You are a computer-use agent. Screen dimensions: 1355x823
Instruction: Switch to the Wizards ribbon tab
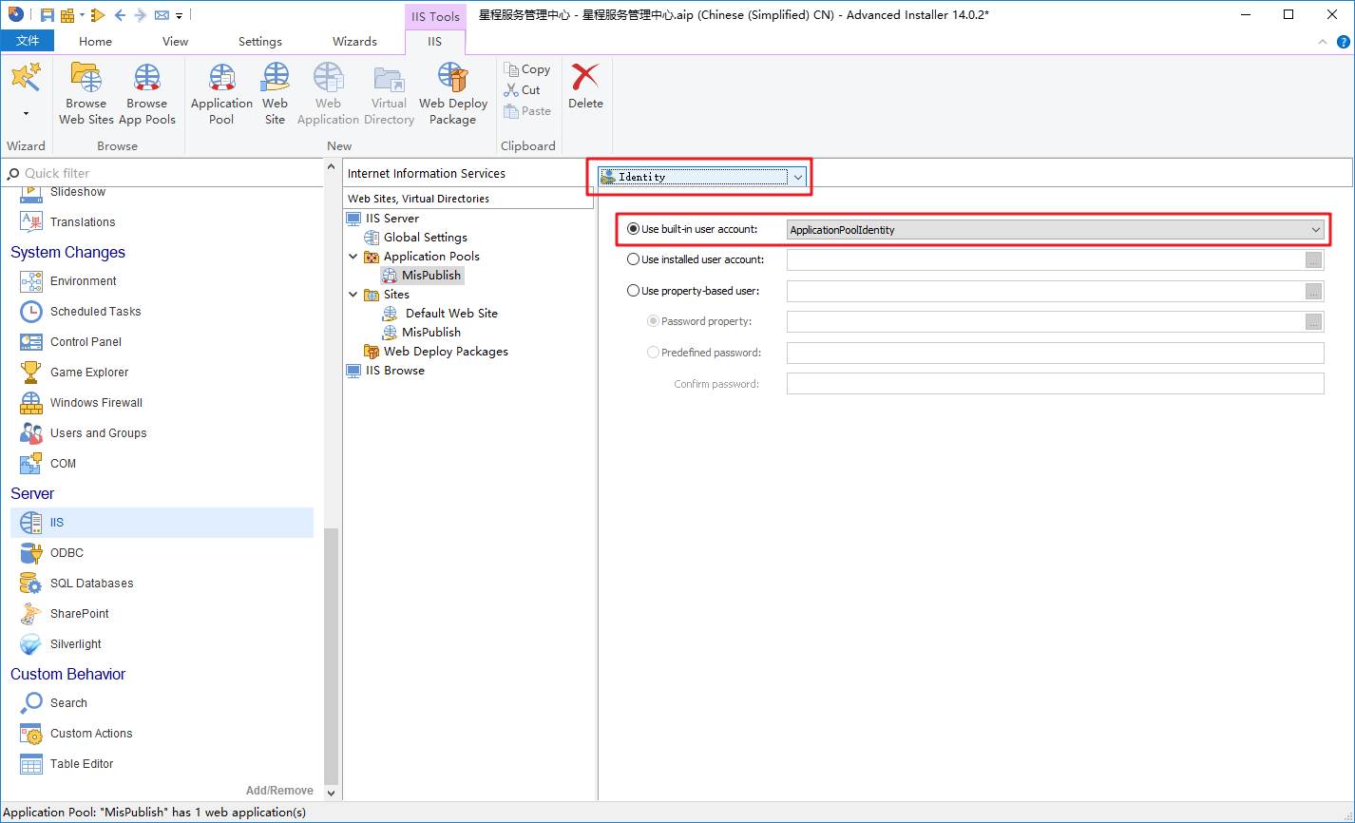354,42
